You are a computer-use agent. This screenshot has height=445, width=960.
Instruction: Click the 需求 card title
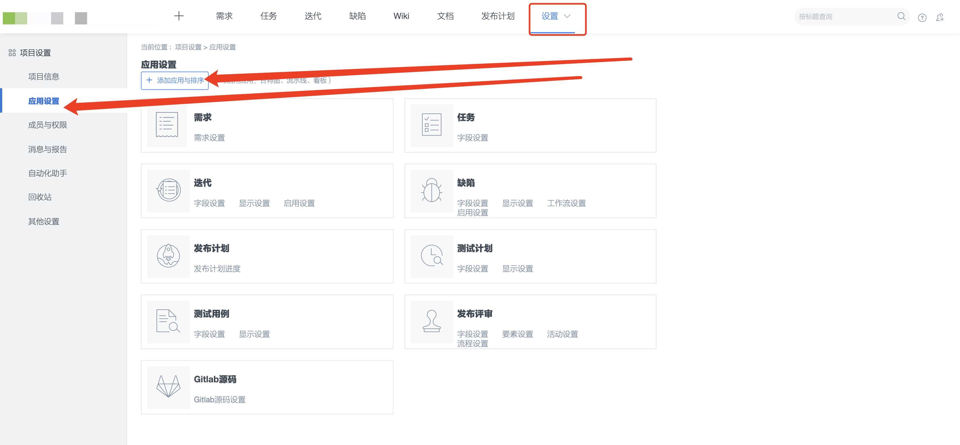click(x=202, y=117)
